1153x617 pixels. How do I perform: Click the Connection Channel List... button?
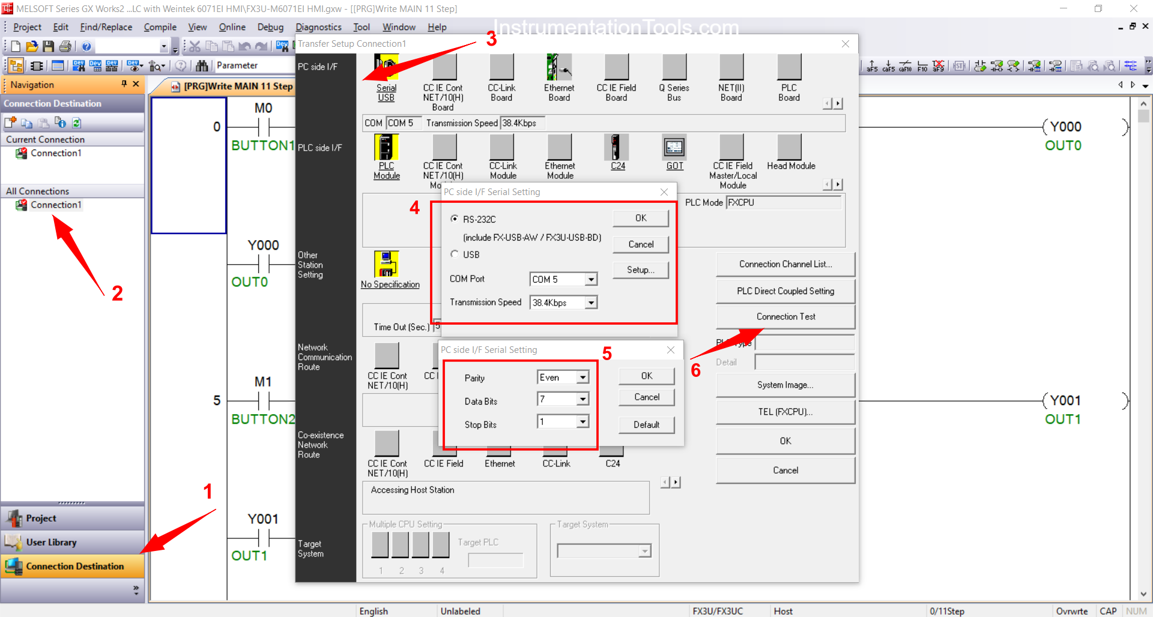click(x=785, y=264)
